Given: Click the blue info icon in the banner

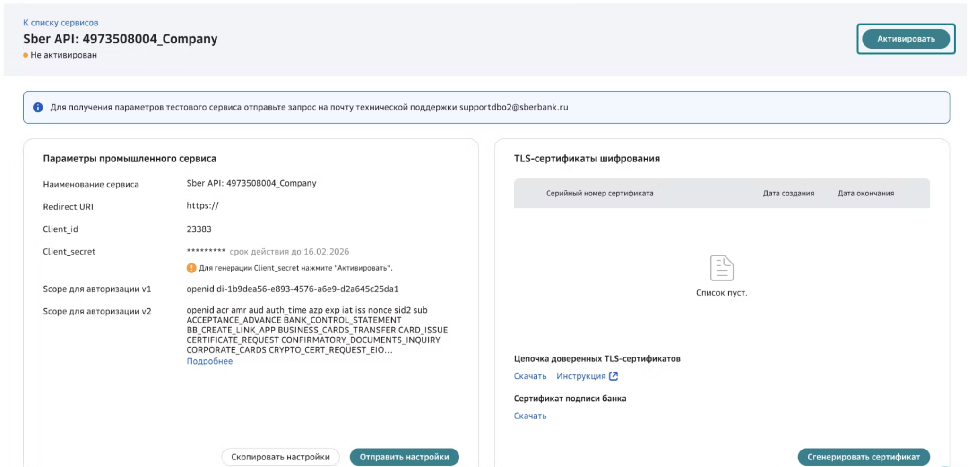Looking at the screenshot, I should click(38, 108).
